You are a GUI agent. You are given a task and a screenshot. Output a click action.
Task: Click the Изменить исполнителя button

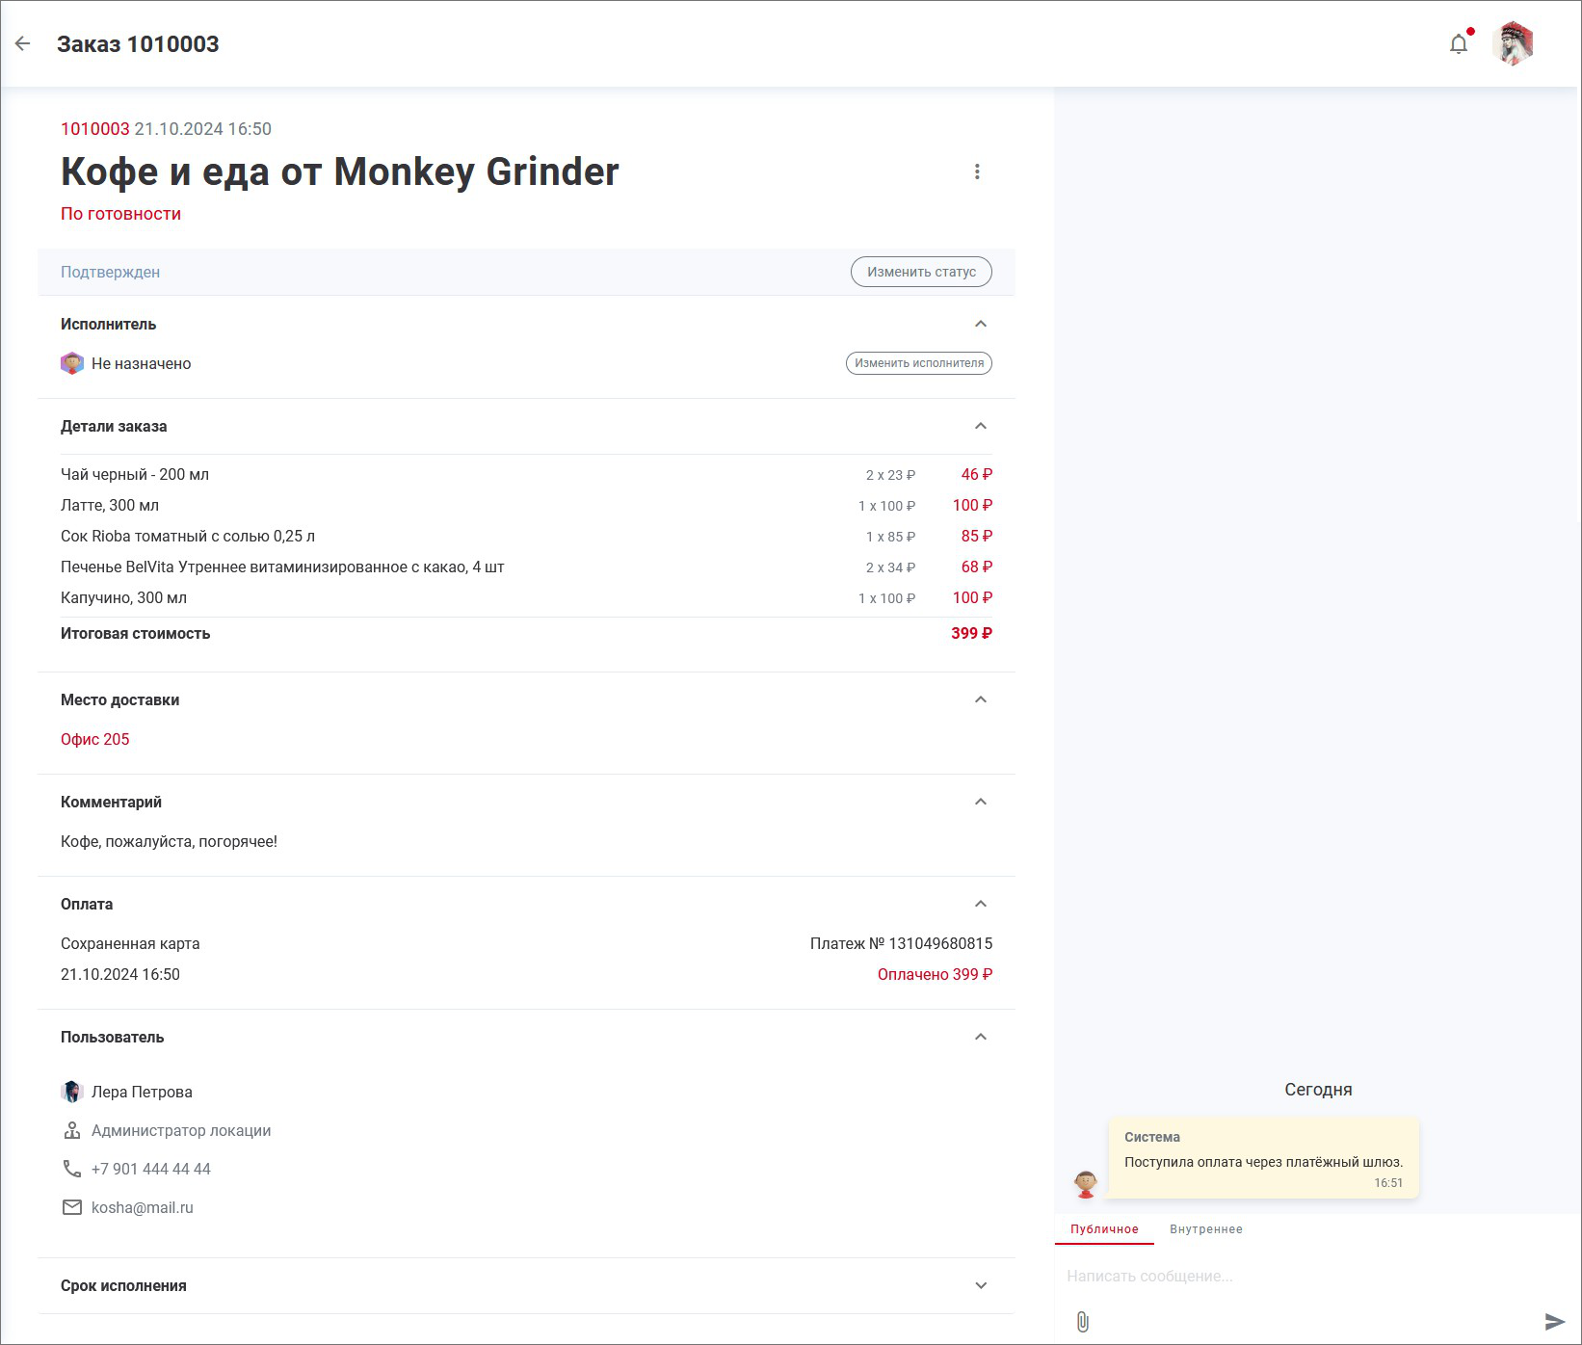click(919, 363)
